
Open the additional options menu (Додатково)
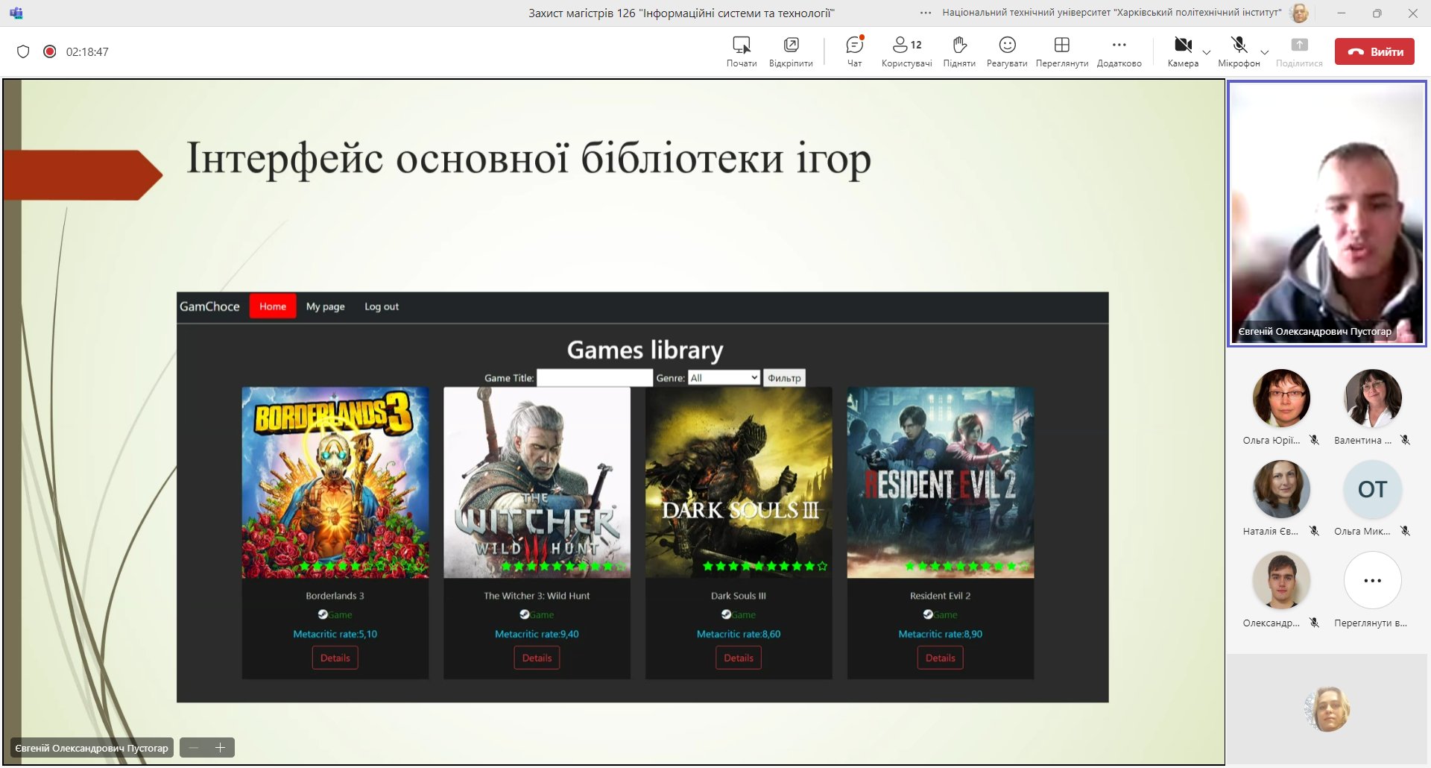(x=1119, y=51)
